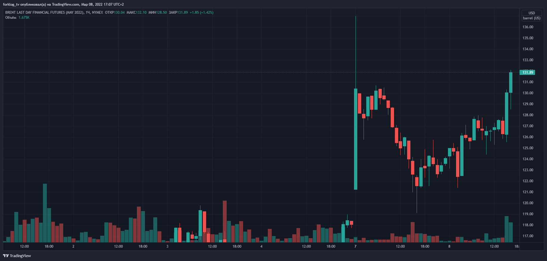The height and width of the screenshot is (261, 547).
Task: Click date marker 7 on time axis
Action: (355, 246)
